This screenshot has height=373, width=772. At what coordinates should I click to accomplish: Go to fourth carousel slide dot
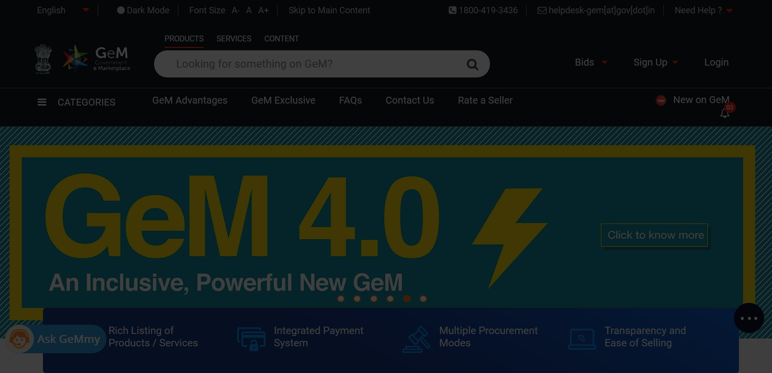(390, 298)
